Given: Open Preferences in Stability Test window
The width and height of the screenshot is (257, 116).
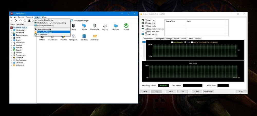Looking at the screenshot, I should (x=208, y=92).
